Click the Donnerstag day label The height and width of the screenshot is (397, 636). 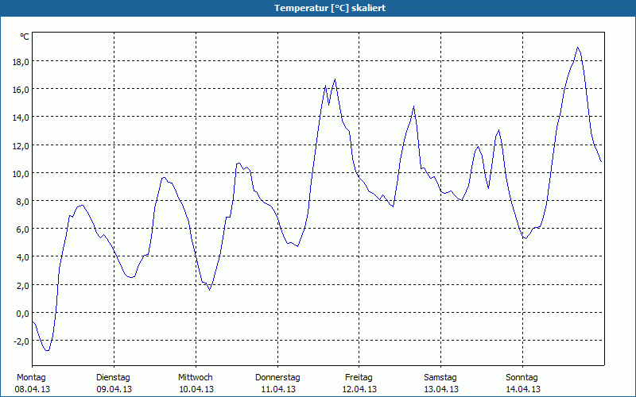point(277,378)
